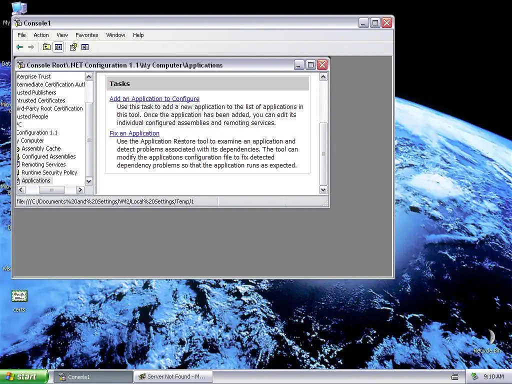Open the Favorites menu
This screenshot has height=384, width=512.
click(87, 35)
